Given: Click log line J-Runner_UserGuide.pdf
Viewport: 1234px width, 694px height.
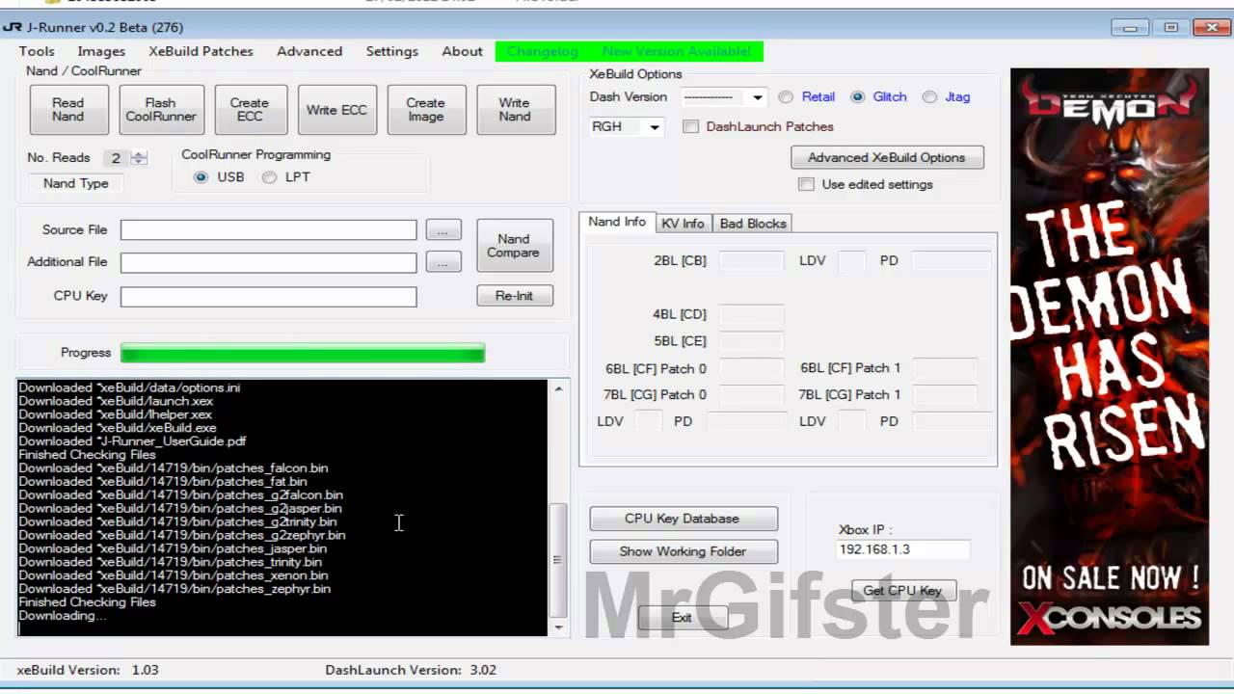Looking at the screenshot, I should point(132,441).
